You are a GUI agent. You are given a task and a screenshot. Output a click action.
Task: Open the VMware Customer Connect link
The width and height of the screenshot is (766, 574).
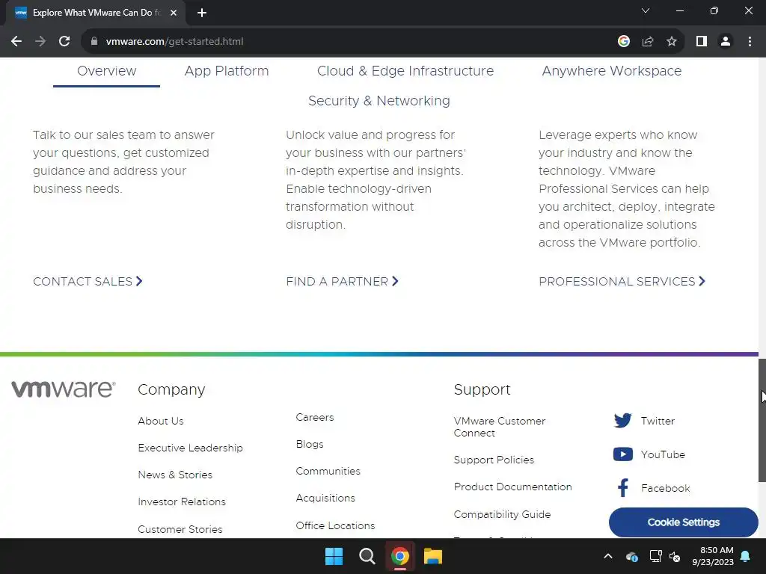(x=500, y=427)
